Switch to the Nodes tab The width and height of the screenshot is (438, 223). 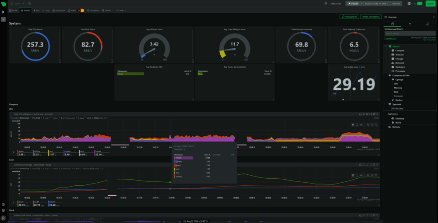14,11
